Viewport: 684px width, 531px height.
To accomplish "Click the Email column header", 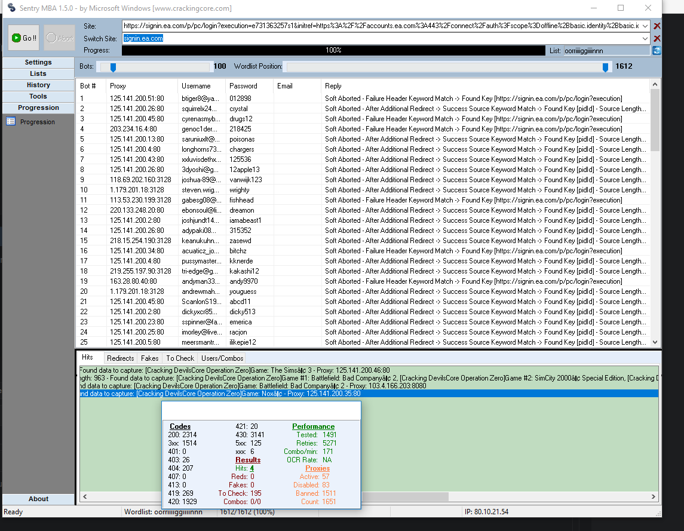I will tap(297, 86).
